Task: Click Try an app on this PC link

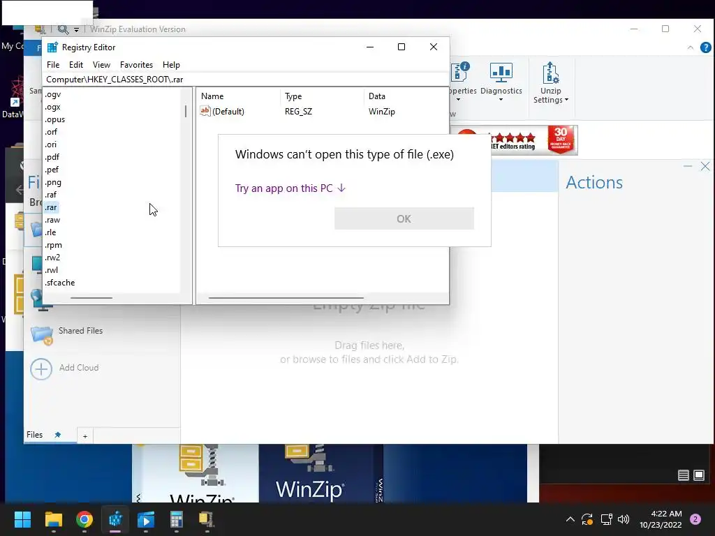Action: [290, 188]
